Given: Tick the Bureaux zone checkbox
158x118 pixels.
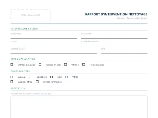Looking at the screenshot, I should click(x=12, y=77).
